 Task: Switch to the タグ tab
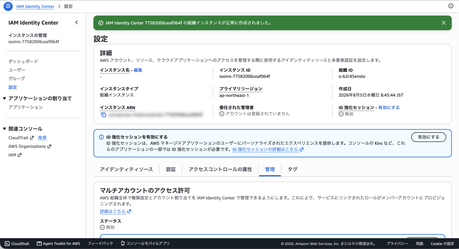(x=293, y=169)
